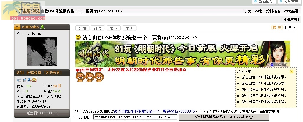Click the first laughing monkey emoticon

point(80,77)
